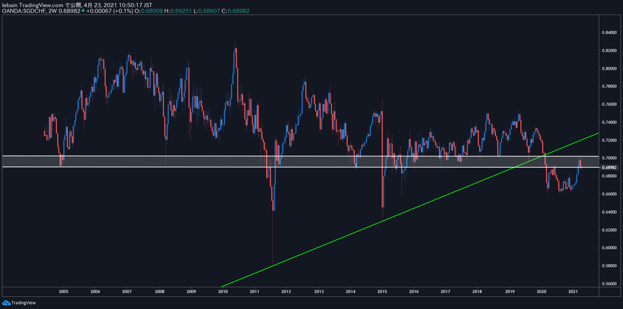Click the 2021 year label on time axis
The width and height of the screenshot is (623, 309).
pos(573,291)
